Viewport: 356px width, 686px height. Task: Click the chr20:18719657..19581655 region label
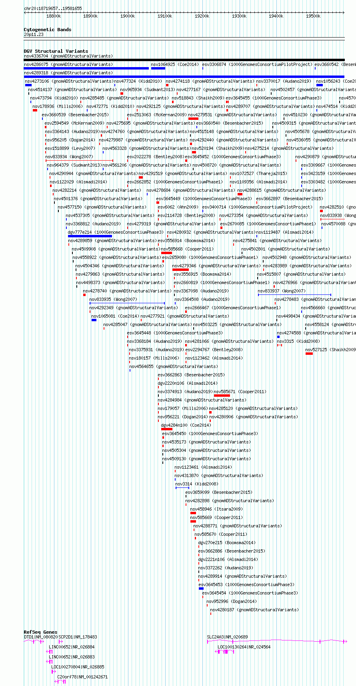pyautogui.click(x=53, y=8)
